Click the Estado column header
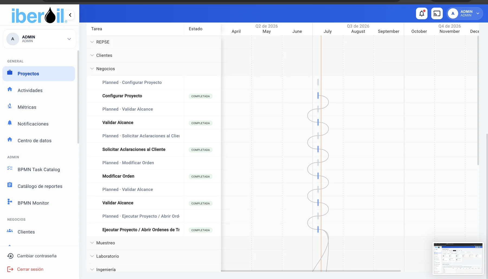 point(203,29)
